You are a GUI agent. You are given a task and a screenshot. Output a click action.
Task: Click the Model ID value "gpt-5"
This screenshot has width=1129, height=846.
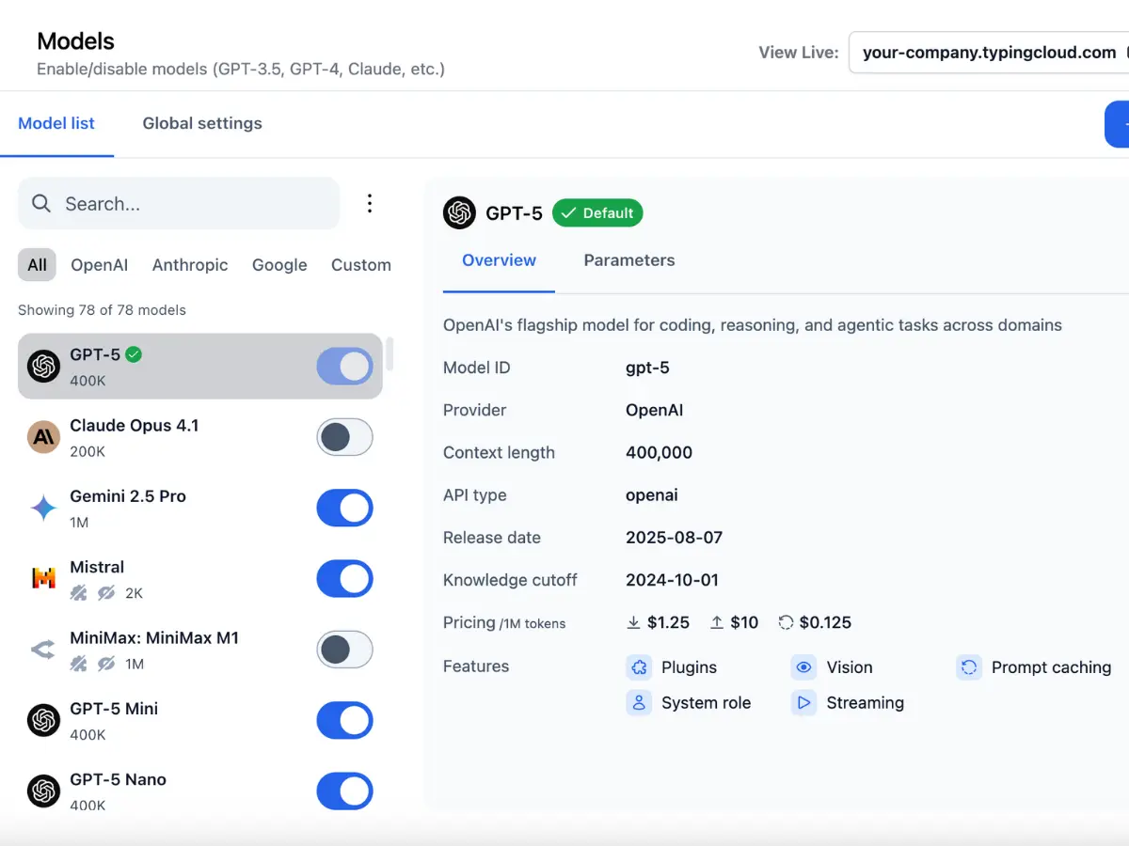[x=647, y=368]
